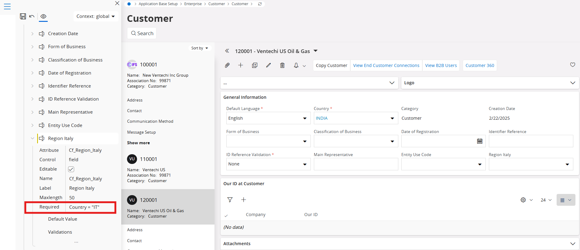Expand the Creation Date tree node

[32, 34]
